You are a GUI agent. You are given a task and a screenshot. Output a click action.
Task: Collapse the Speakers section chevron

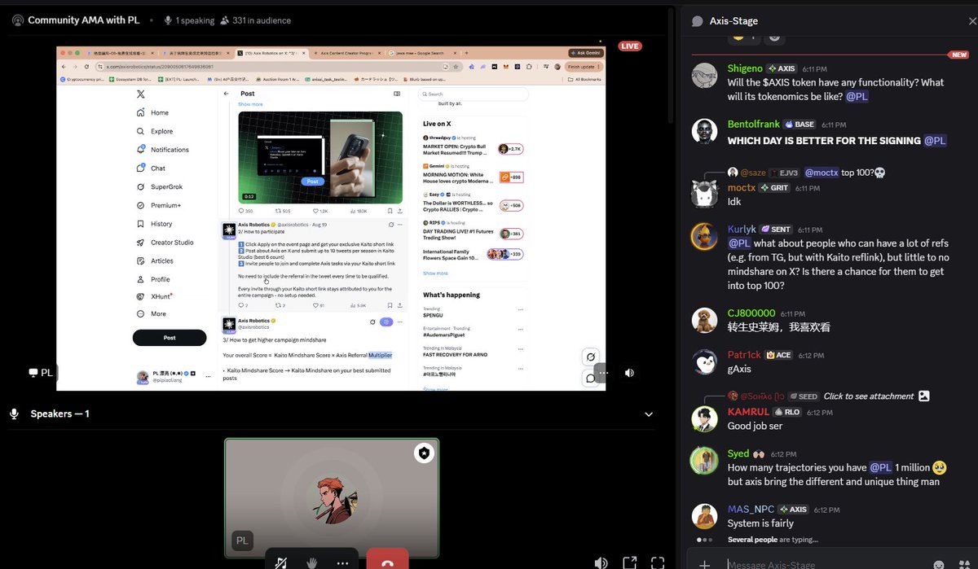[649, 414]
